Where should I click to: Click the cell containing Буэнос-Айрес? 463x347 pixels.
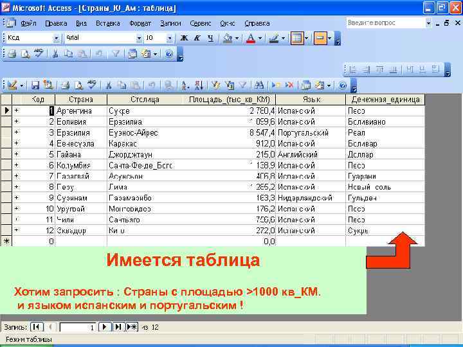[147, 132]
